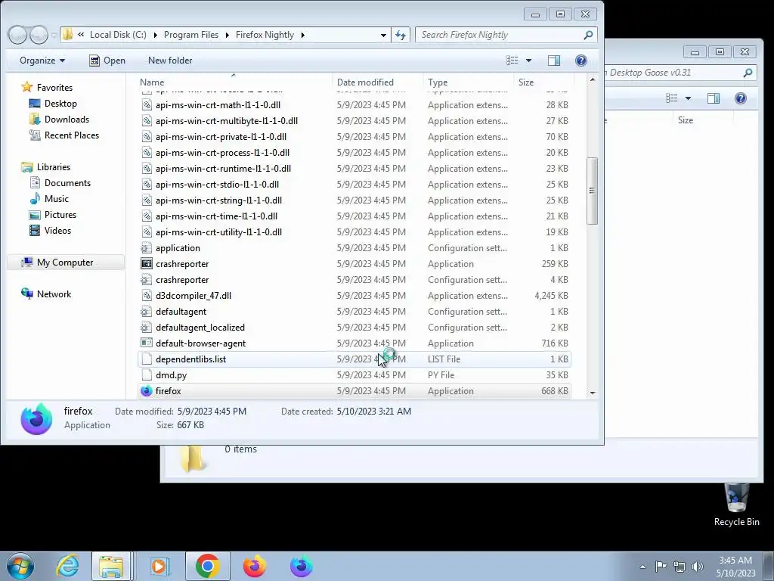Click the search magnifier in Firefox Nightly window
Screen dimensions: 774x581
588,35
